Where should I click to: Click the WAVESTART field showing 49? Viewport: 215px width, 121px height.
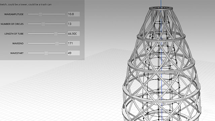74,53
